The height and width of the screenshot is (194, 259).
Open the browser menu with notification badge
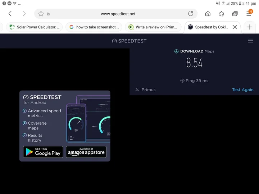click(x=249, y=13)
